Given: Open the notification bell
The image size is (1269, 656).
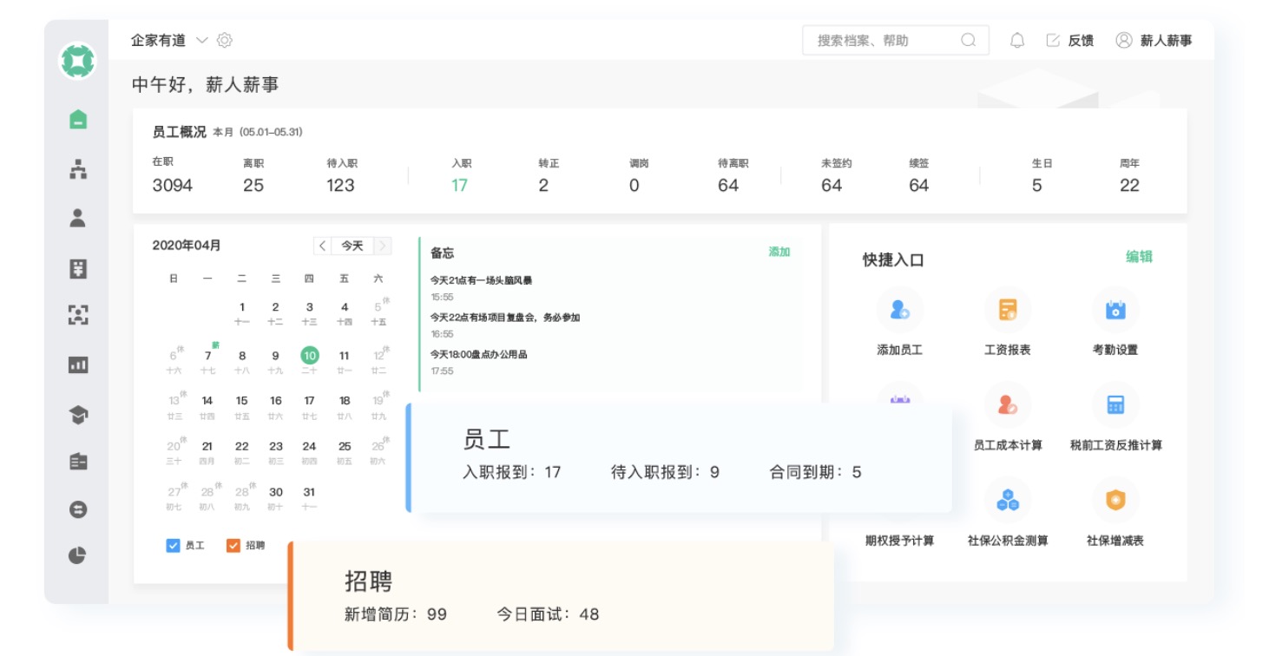Looking at the screenshot, I should click(x=1017, y=40).
